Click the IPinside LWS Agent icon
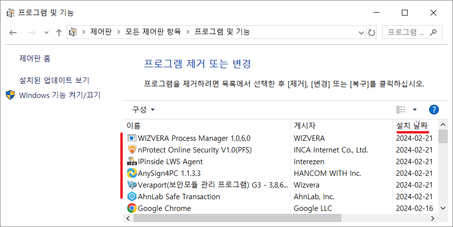 point(132,161)
